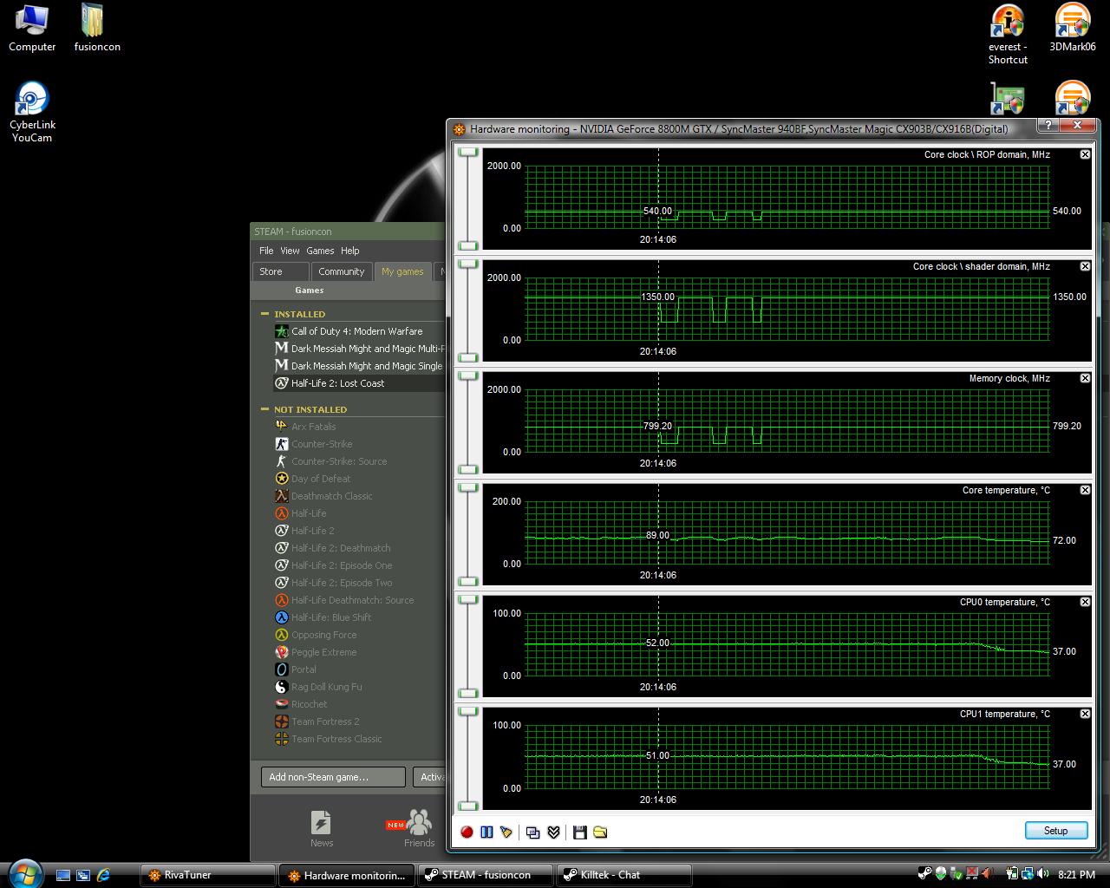Switch to STEAM - fusioncon taskbar button
The image size is (1110, 888).
[x=485, y=875]
